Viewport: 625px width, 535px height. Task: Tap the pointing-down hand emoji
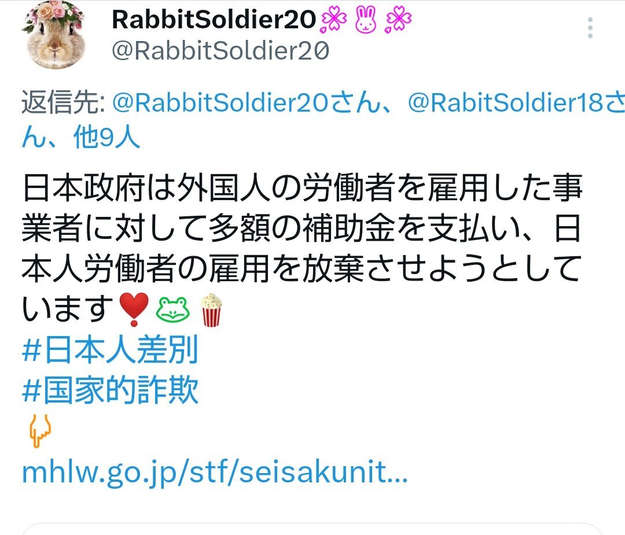click(40, 431)
